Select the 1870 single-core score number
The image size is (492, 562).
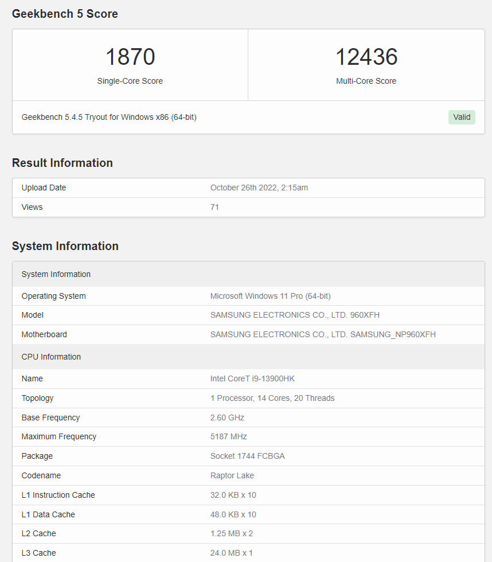130,57
